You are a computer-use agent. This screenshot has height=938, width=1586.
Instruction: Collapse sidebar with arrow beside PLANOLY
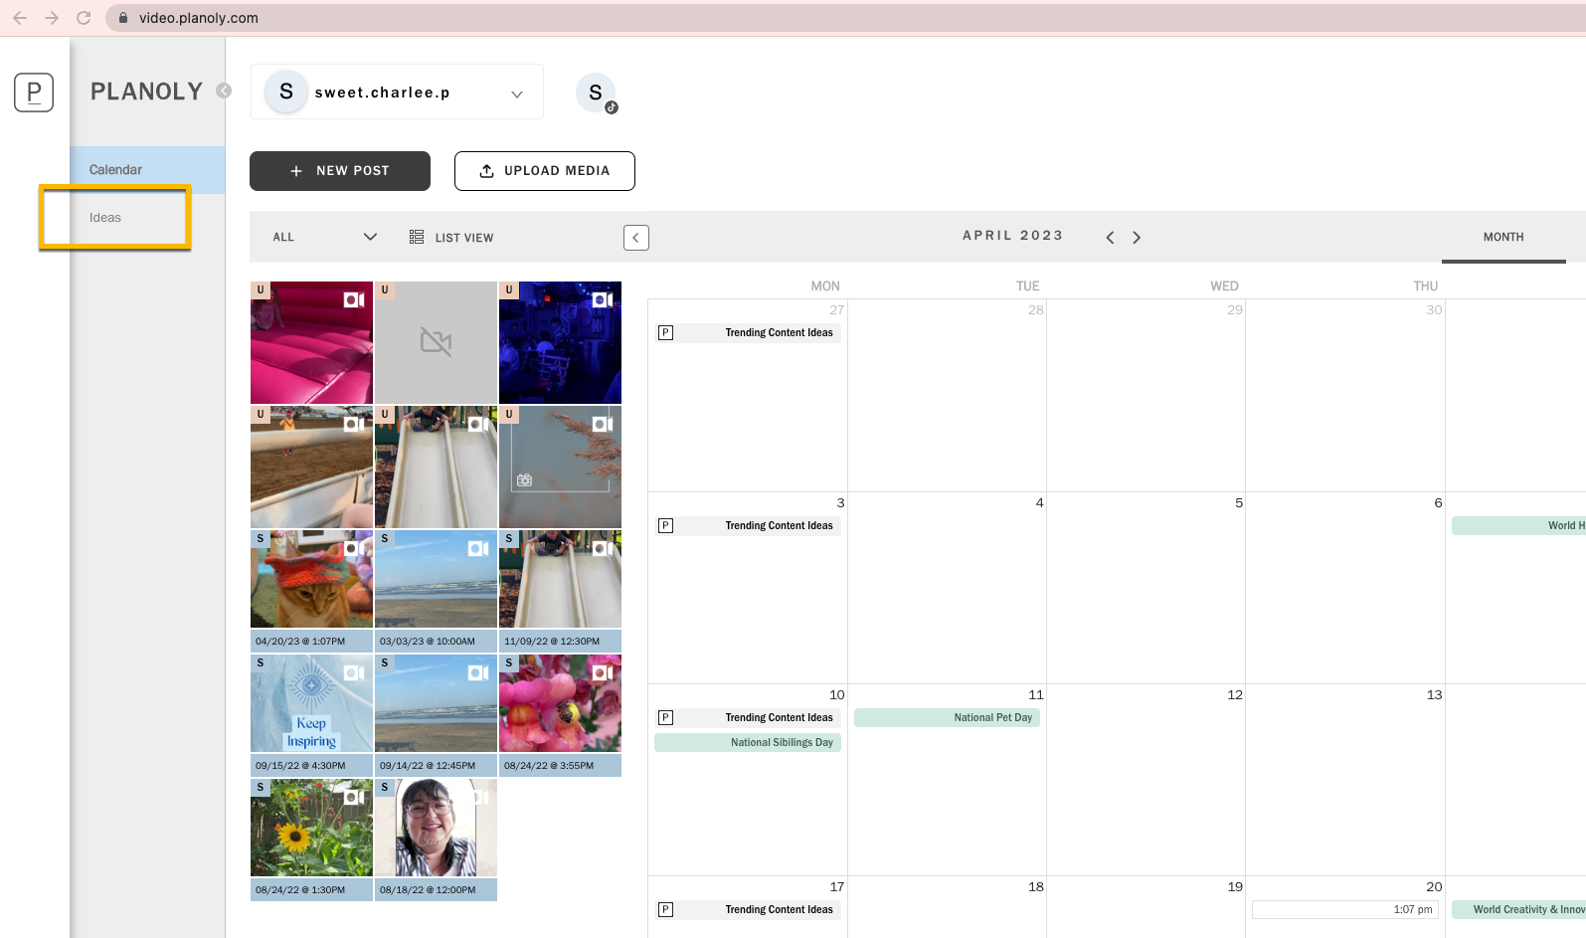(224, 91)
